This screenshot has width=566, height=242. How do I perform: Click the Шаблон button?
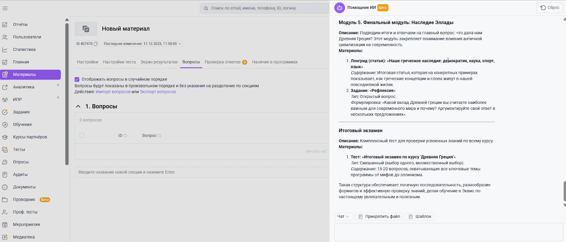click(x=420, y=217)
